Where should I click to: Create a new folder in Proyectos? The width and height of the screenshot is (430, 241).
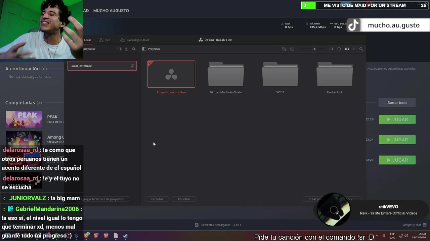pyautogui.click(x=284, y=49)
